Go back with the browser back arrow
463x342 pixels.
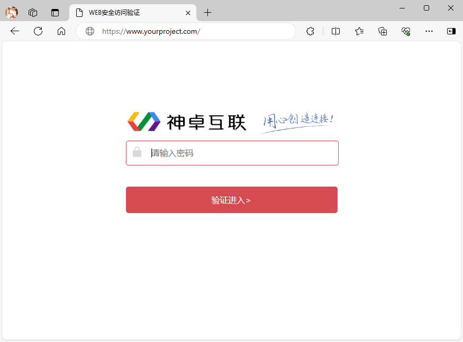tap(15, 31)
